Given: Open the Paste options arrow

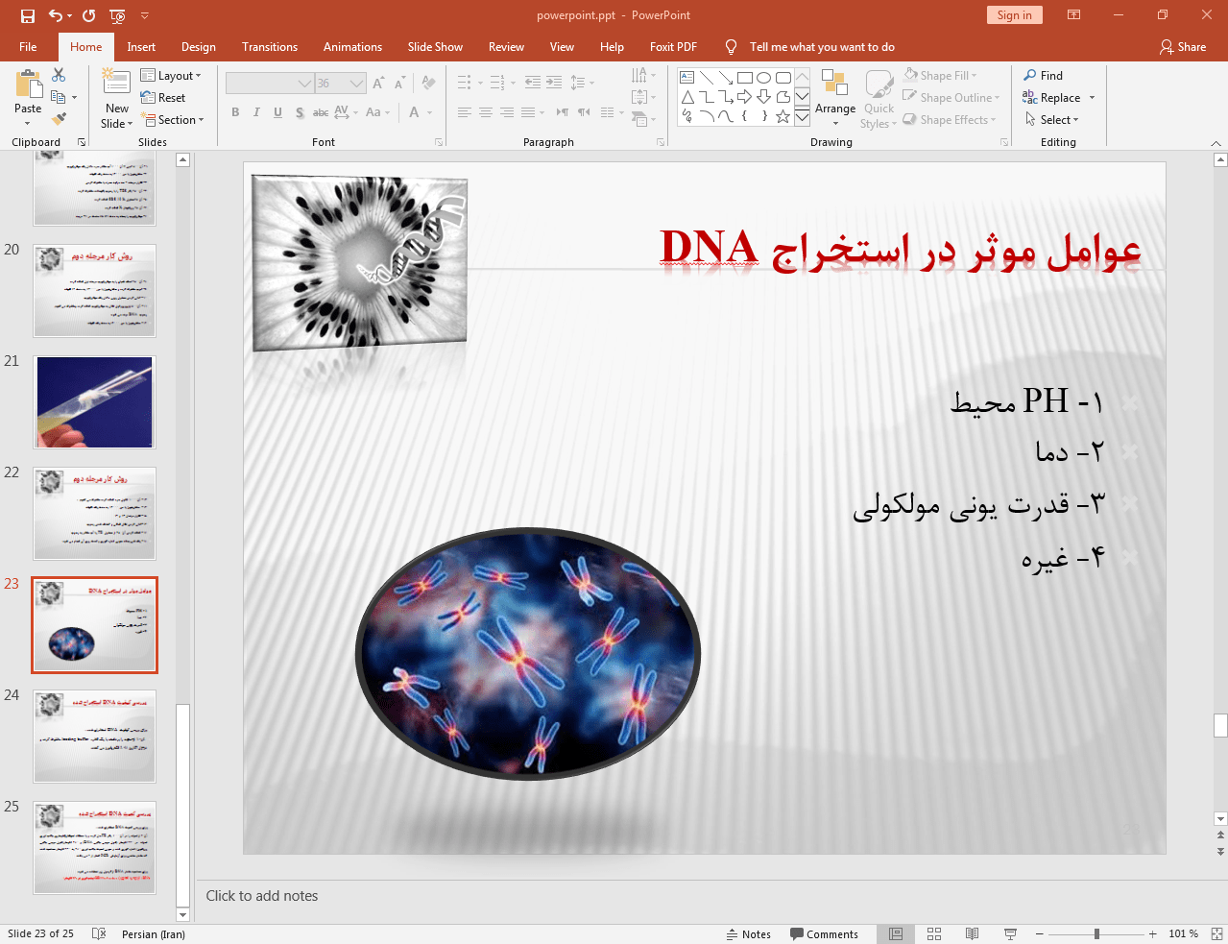Looking at the screenshot, I should (28, 123).
